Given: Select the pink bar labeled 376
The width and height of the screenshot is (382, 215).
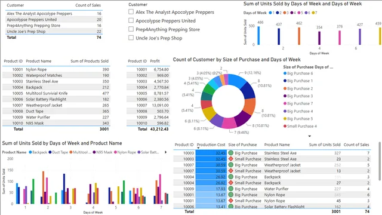Looking at the screenshot, I should point(340,38).
